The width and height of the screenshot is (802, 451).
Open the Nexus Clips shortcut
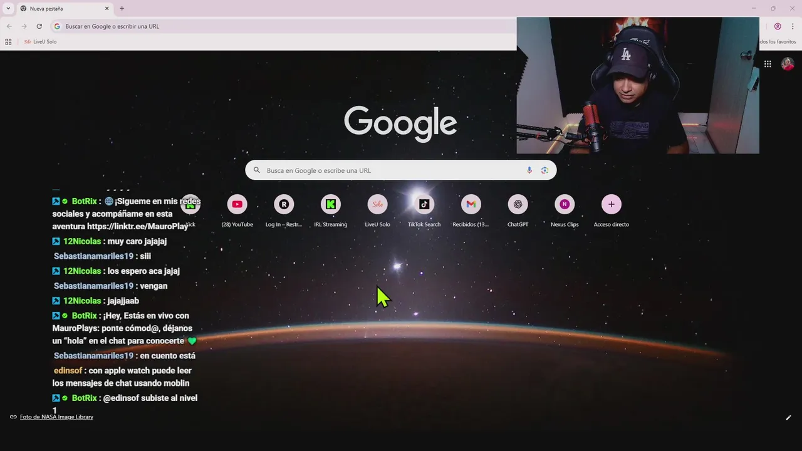pyautogui.click(x=565, y=211)
